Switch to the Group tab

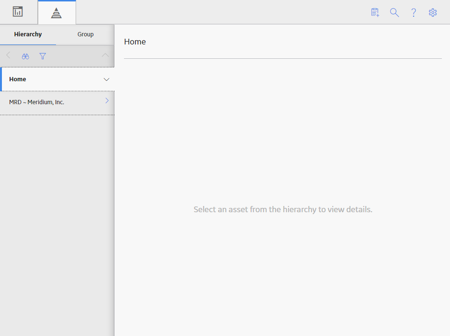(x=86, y=34)
